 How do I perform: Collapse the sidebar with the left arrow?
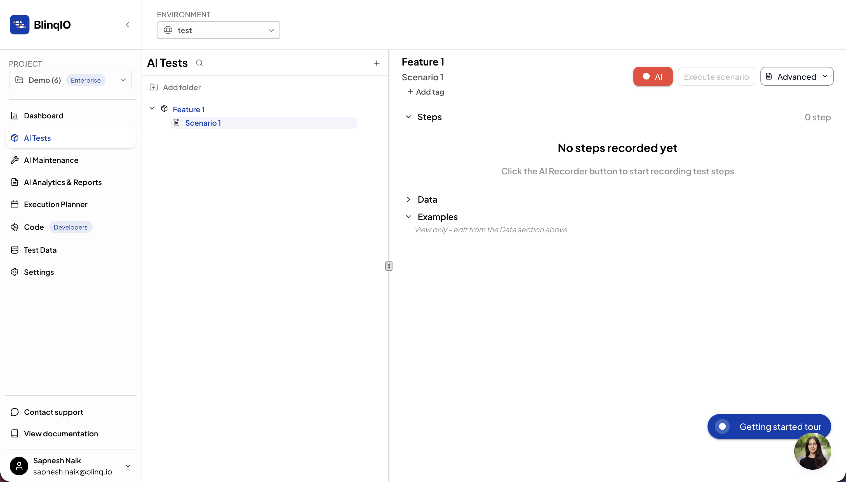click(x=127, y=25)
